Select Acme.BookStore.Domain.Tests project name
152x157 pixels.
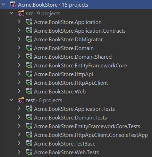pos(70,118)
